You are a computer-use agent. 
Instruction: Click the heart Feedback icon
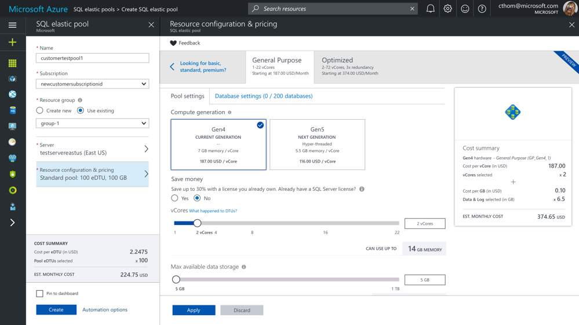[173, 43]
